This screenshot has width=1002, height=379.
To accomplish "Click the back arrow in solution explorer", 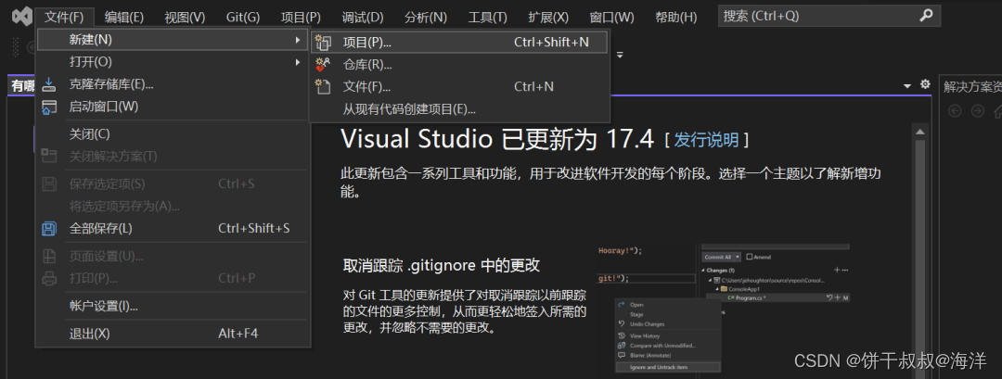I will coord(955,111).
